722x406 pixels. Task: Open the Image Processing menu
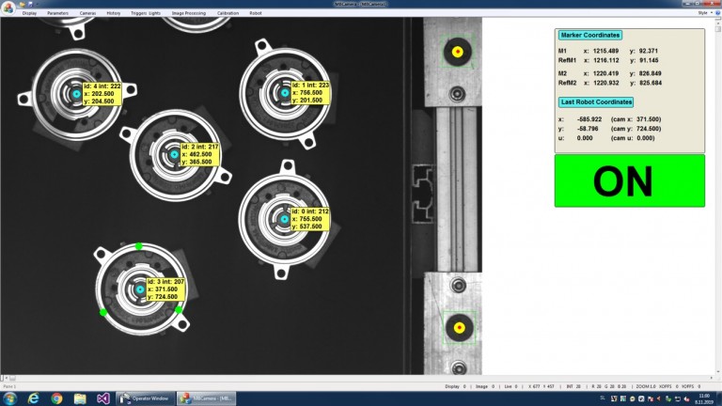coord(189,13)
